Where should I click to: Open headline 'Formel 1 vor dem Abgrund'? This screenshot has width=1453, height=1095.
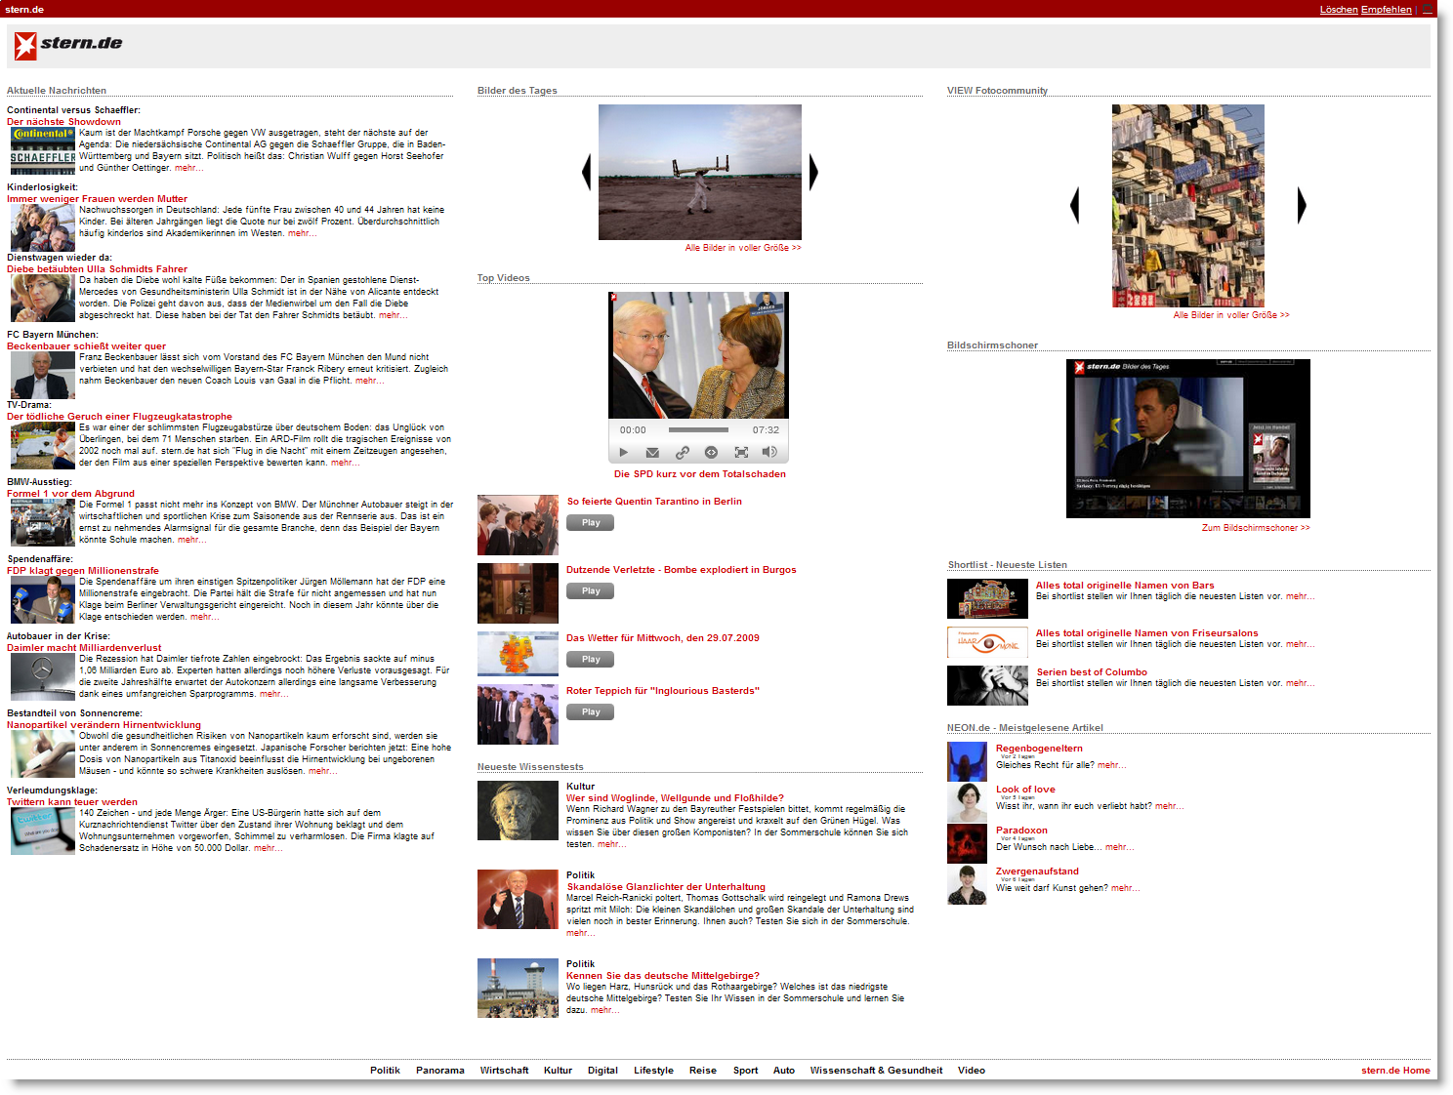[70, 494]
